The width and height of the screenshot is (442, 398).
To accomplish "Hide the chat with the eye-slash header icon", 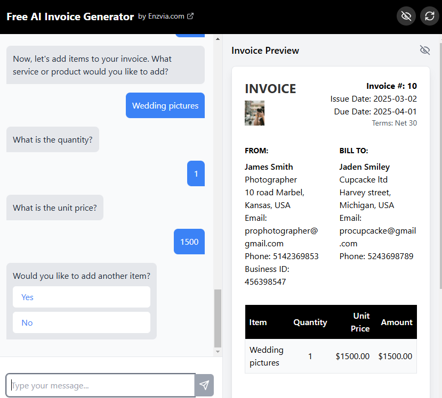I will point(406,16).
